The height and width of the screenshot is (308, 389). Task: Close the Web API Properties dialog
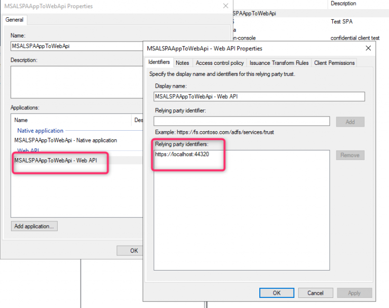point(368,48)
